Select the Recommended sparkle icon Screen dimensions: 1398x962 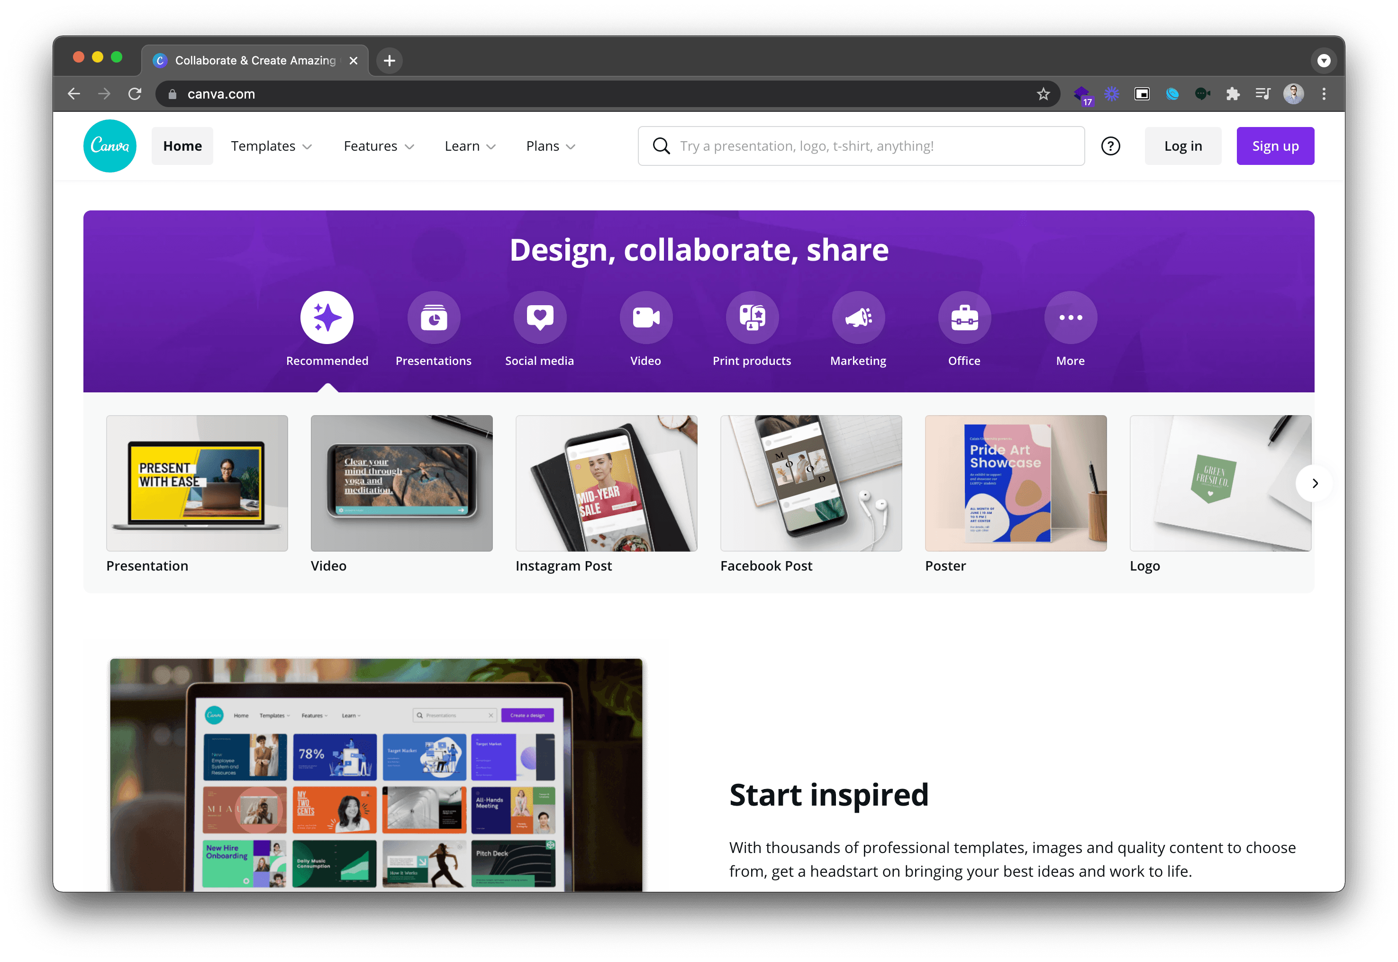(x=327, y=318)
